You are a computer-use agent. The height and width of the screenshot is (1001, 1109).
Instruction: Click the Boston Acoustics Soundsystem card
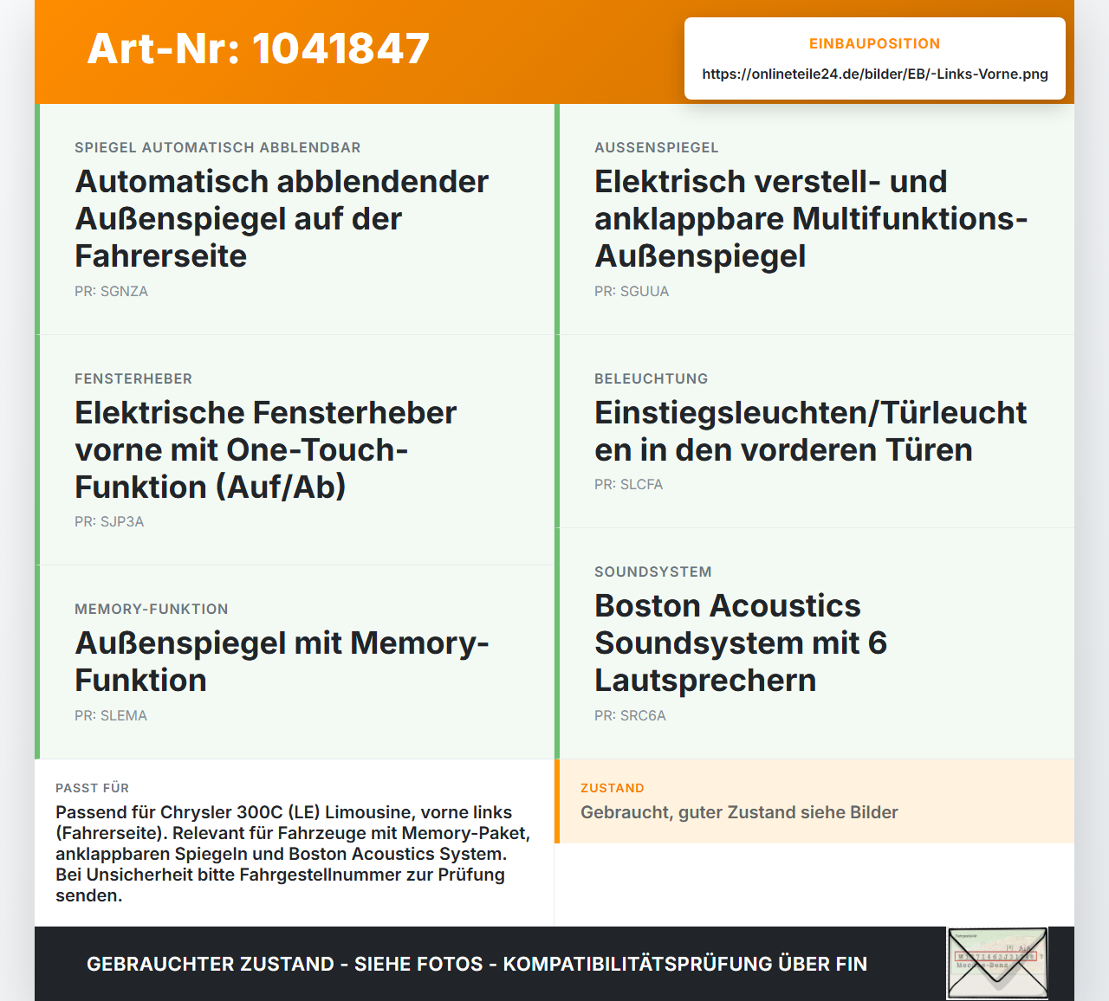[814, 643]
